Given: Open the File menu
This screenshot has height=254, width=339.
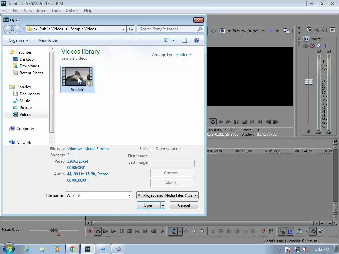Looking at the screenshot, I should pyautogui.click(x=5, y=10).
